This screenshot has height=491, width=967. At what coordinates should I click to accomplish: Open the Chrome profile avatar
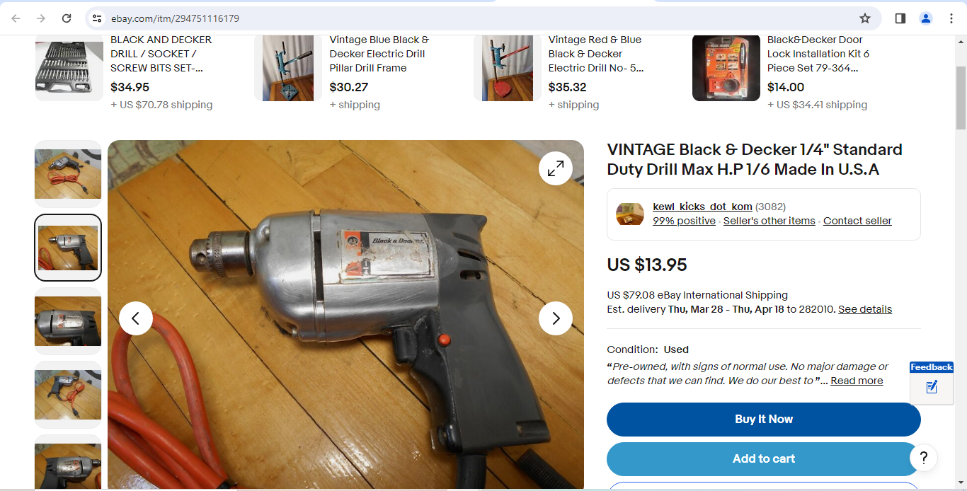tap(926, 18)
